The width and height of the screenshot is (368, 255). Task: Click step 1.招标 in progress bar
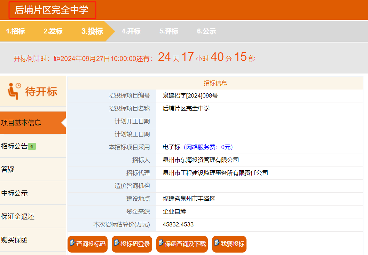[16, 31]
